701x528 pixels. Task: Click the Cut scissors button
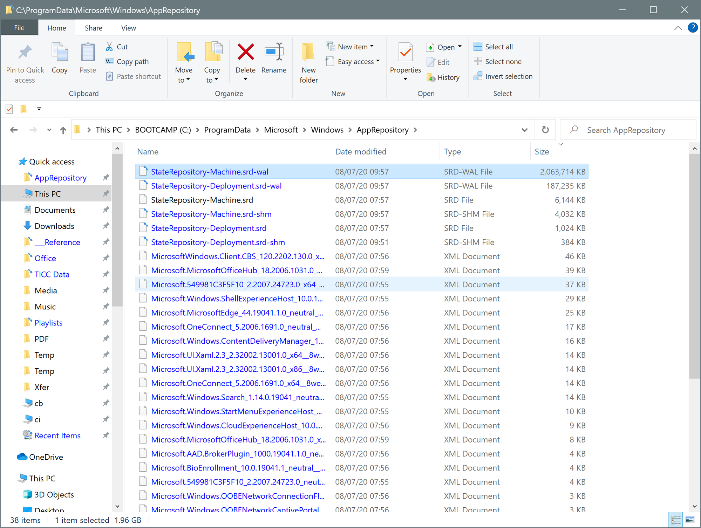[x=117, y=47]
